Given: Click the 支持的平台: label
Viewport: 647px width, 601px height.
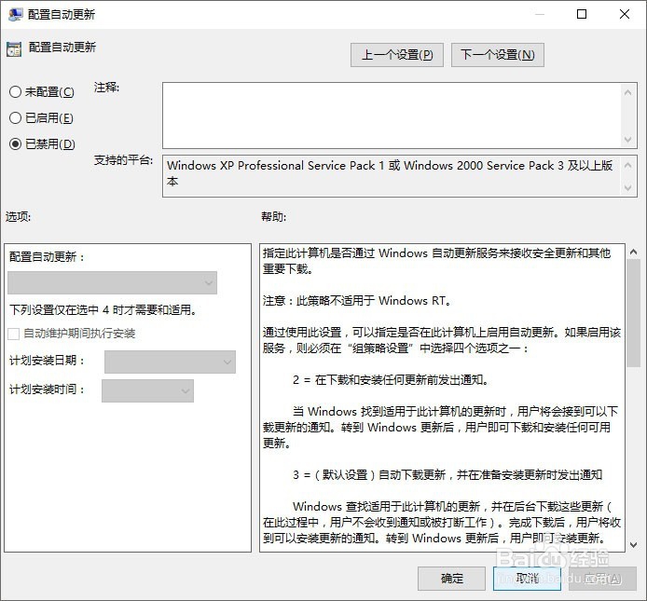Looking at the screenshot, I should pos(123,160).
